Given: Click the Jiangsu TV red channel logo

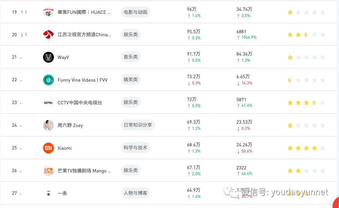Looking at the screenshot, I should pyautogui.click(x=48, y=35).
